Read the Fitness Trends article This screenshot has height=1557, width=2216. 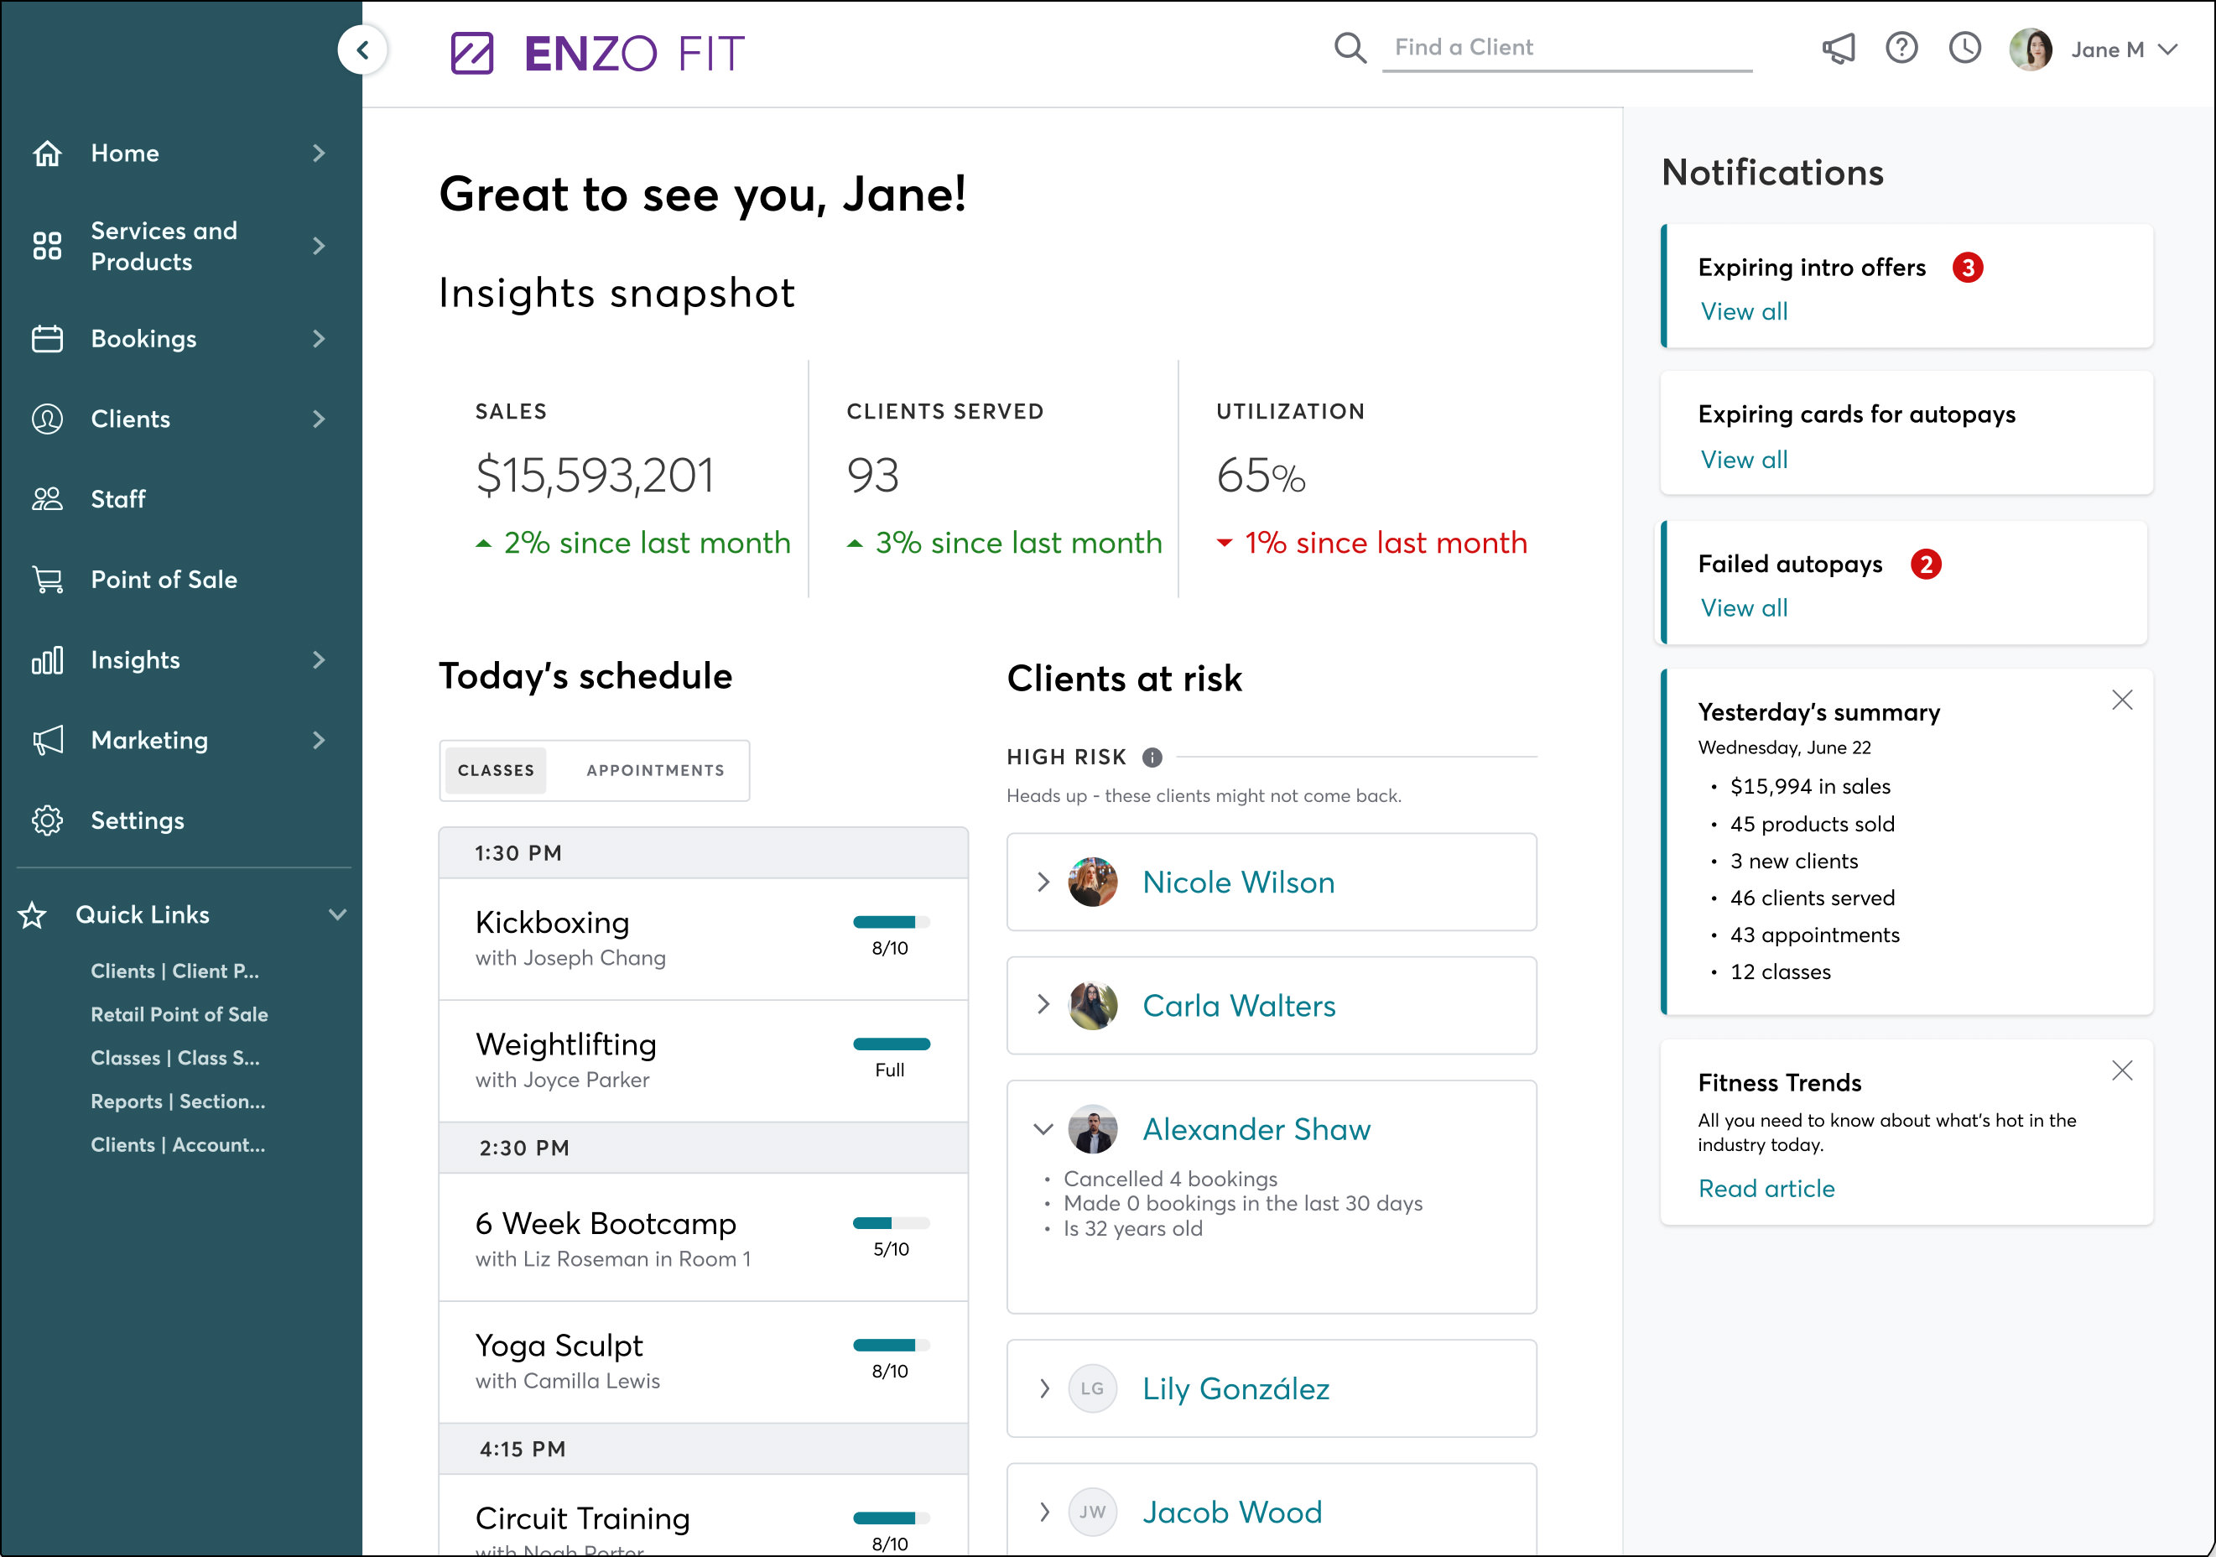pyautogui.click(x=1766, y=1188)
